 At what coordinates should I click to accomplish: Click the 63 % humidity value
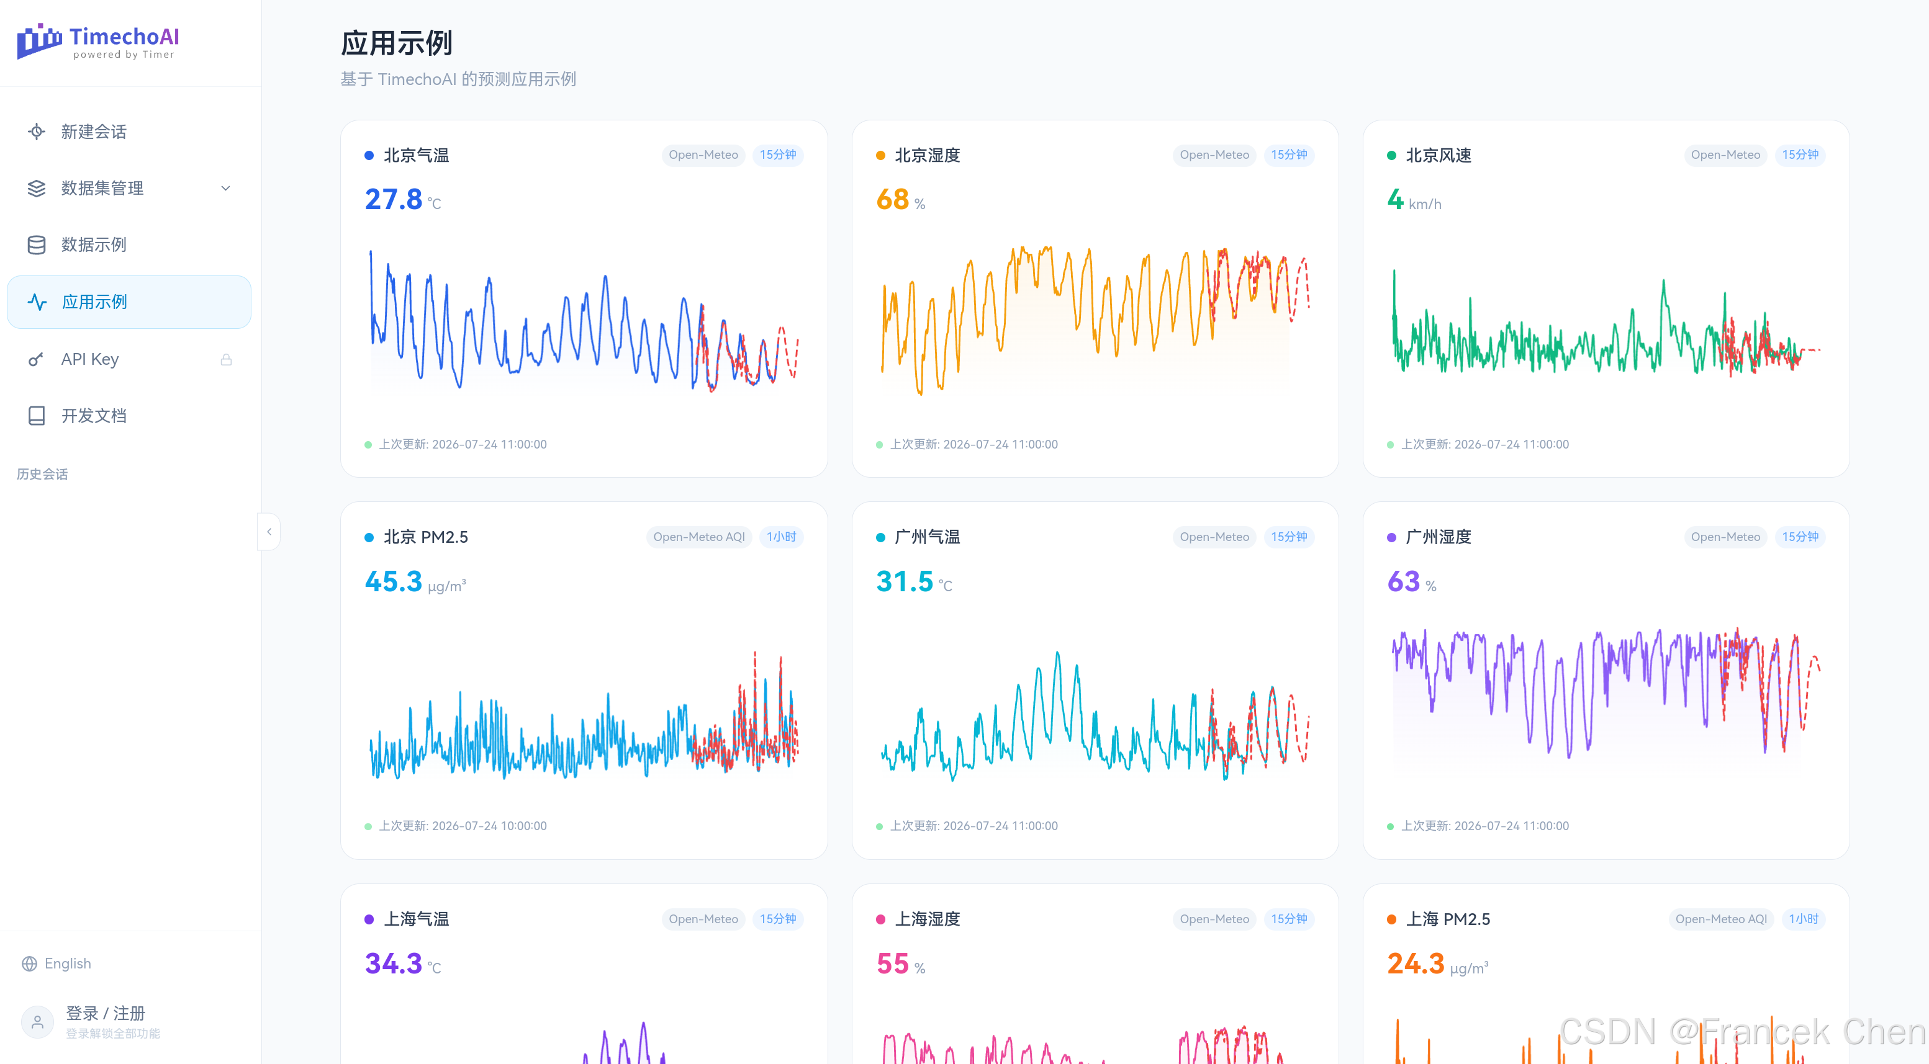1412,582
